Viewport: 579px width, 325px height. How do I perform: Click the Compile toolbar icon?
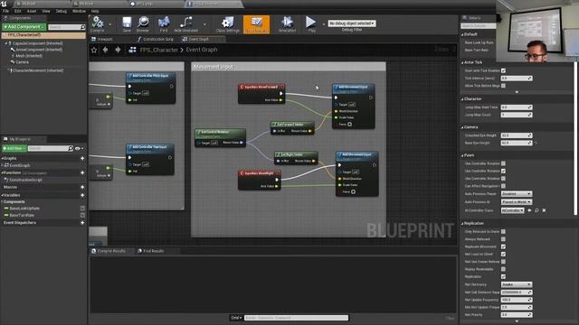[x=98, y=23]
